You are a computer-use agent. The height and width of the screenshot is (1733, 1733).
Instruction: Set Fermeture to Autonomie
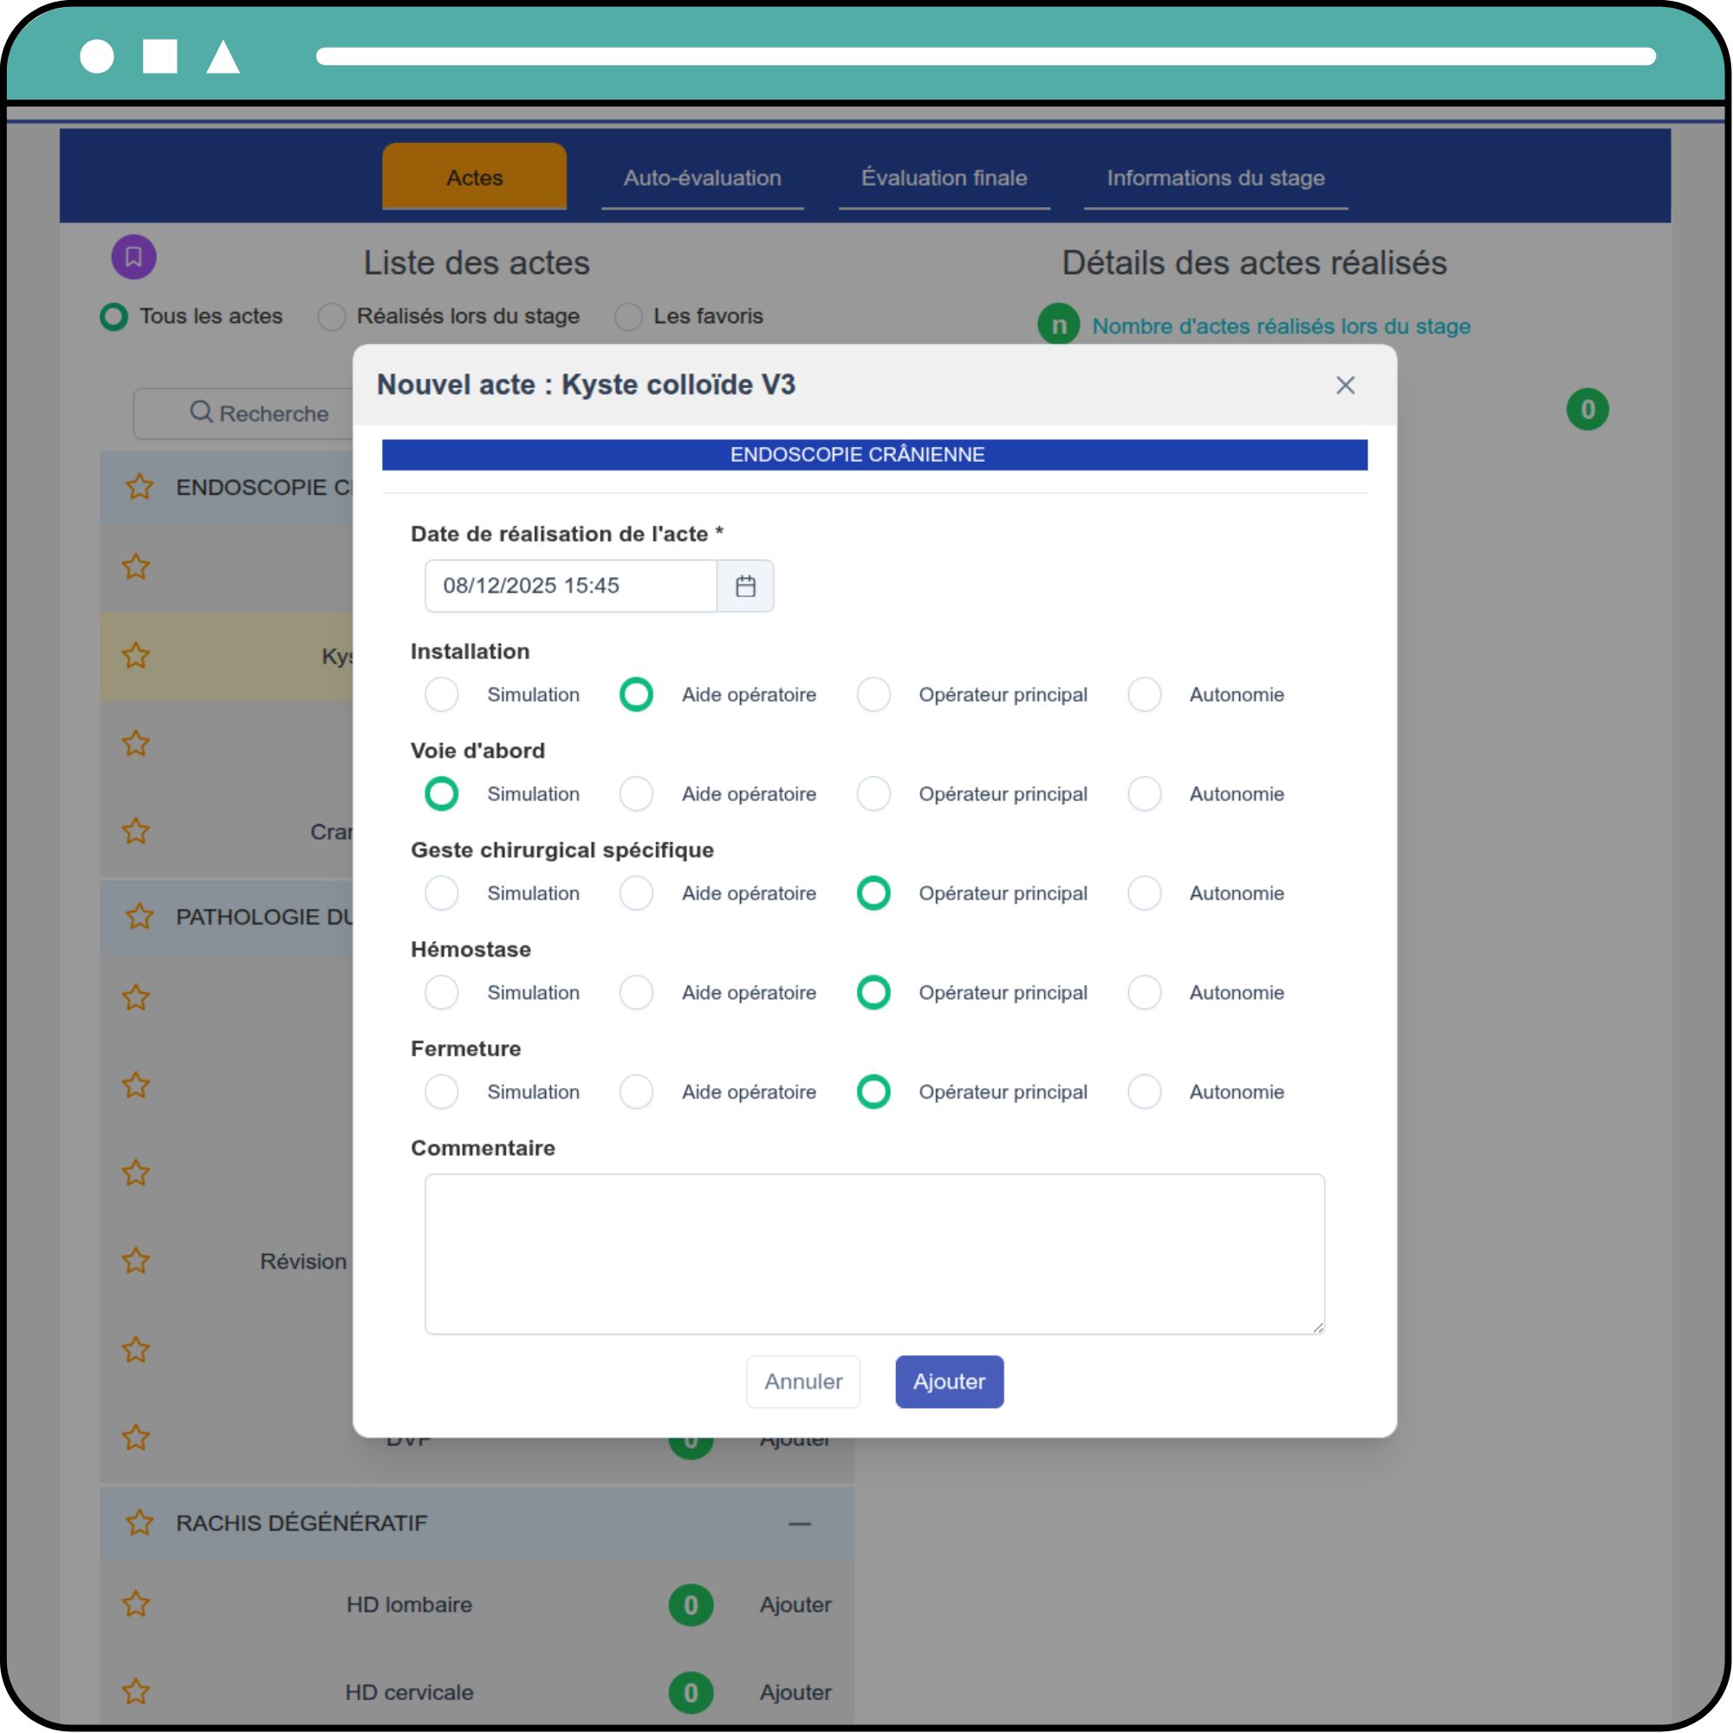point(1145,1092)
